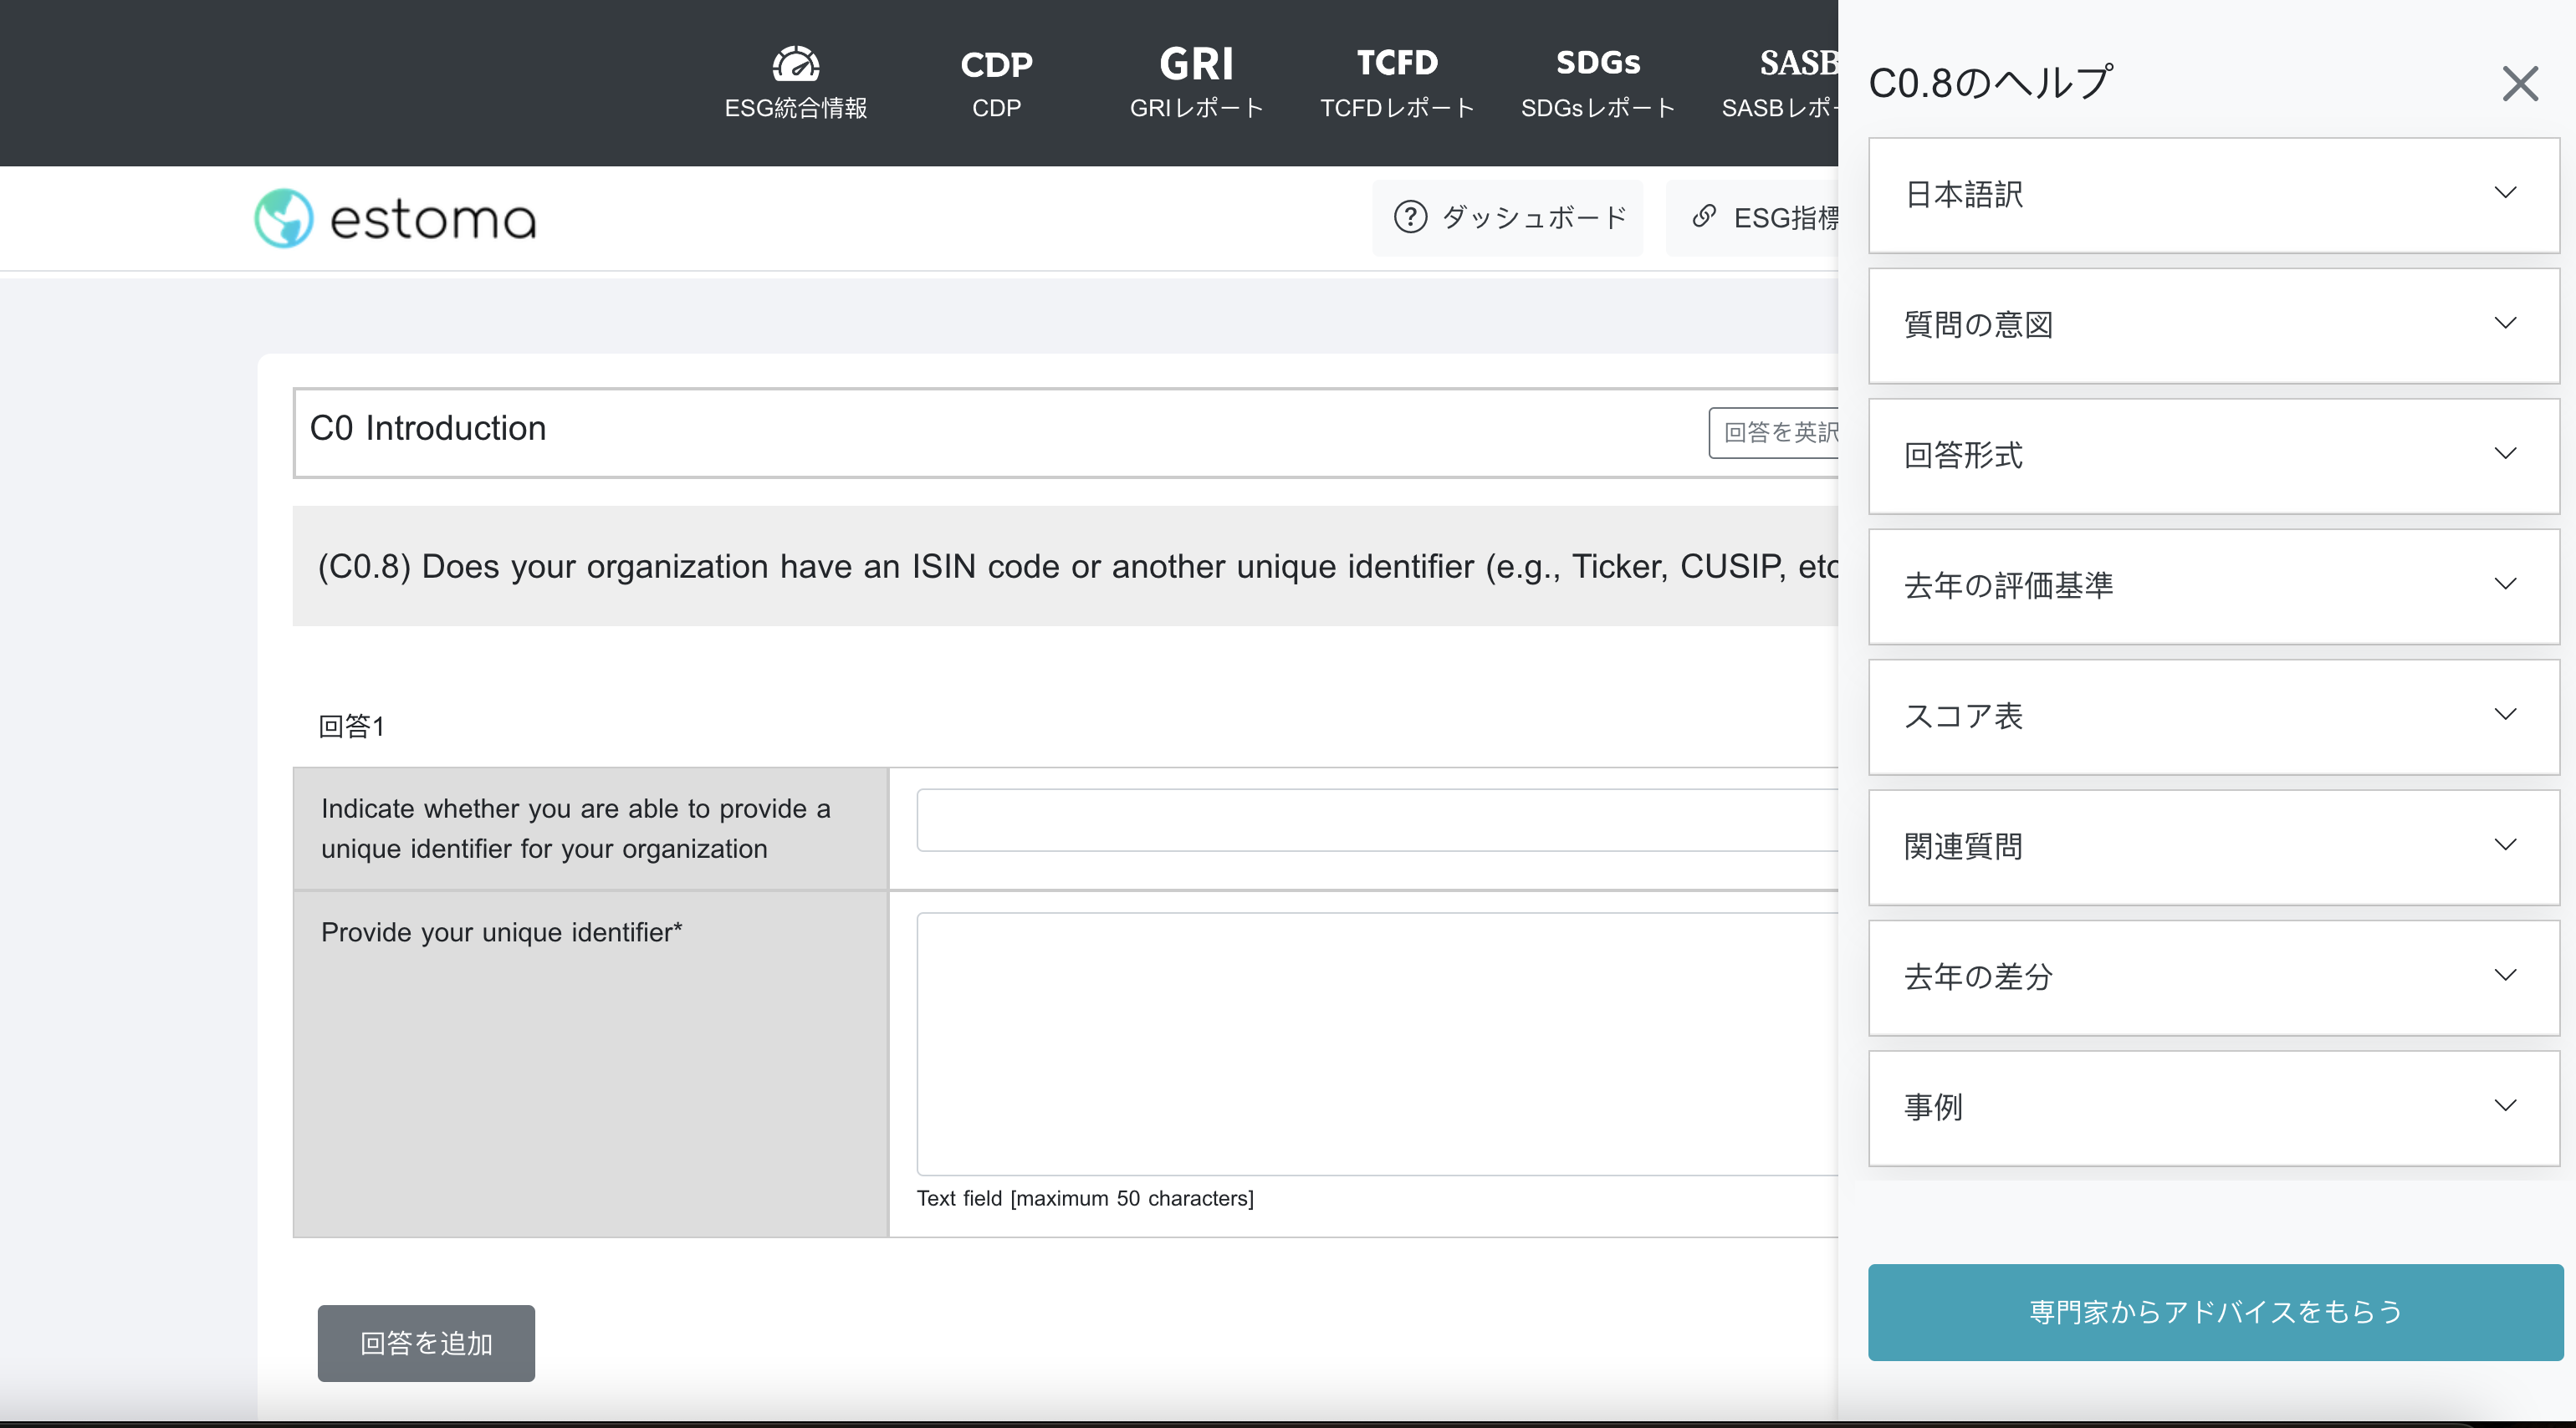Image resolution: width=2576 pixels, height=1428 pixels.
Task: Open the ESG統合情報 dashboard gauge icon
Action: [795, 64]
